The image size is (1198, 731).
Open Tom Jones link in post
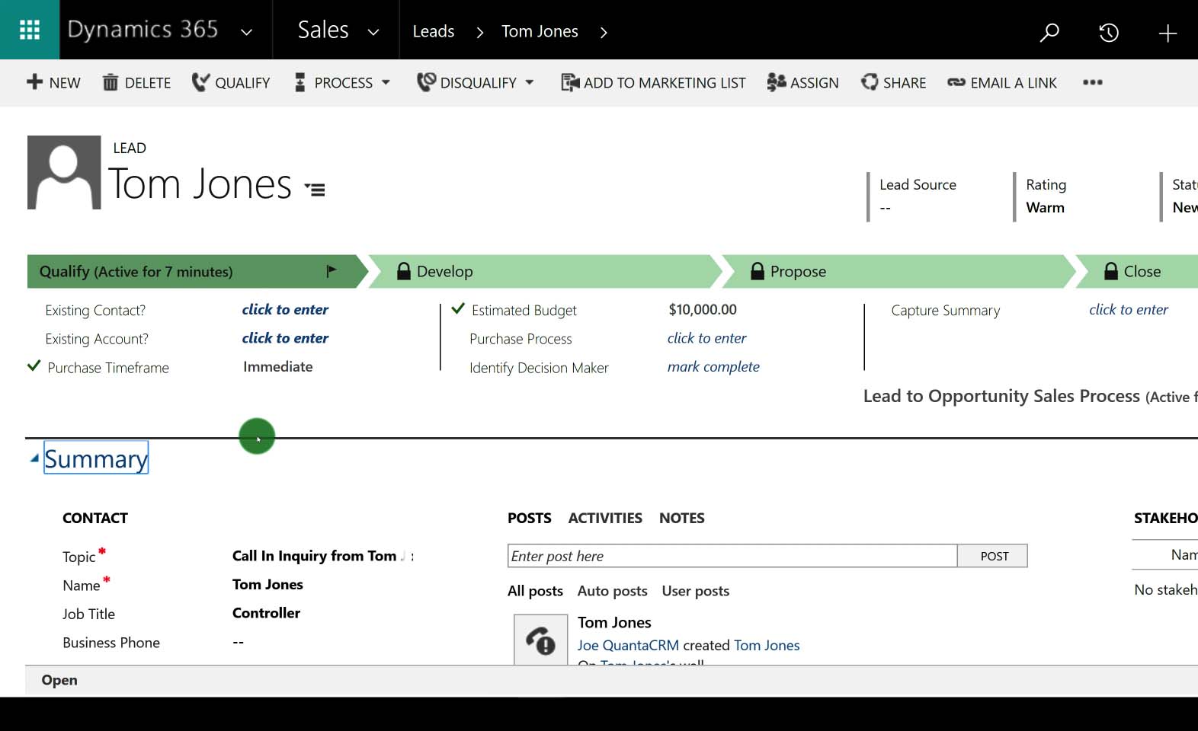point(767,645)
